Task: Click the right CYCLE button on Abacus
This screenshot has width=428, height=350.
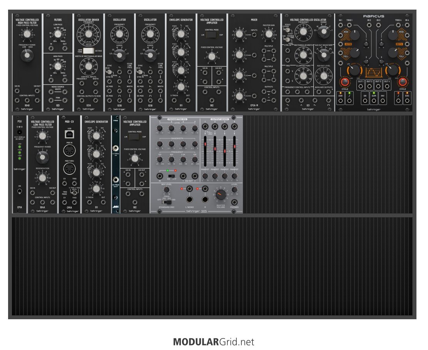Action: coord(403,82)
